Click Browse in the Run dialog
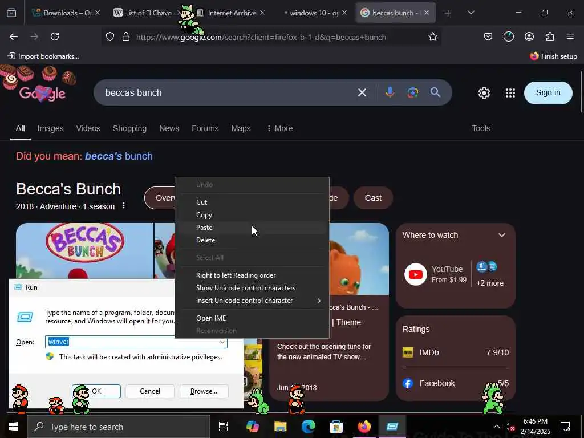The width and height of the screenshot is (584, 438). click(x=204, y=391)
